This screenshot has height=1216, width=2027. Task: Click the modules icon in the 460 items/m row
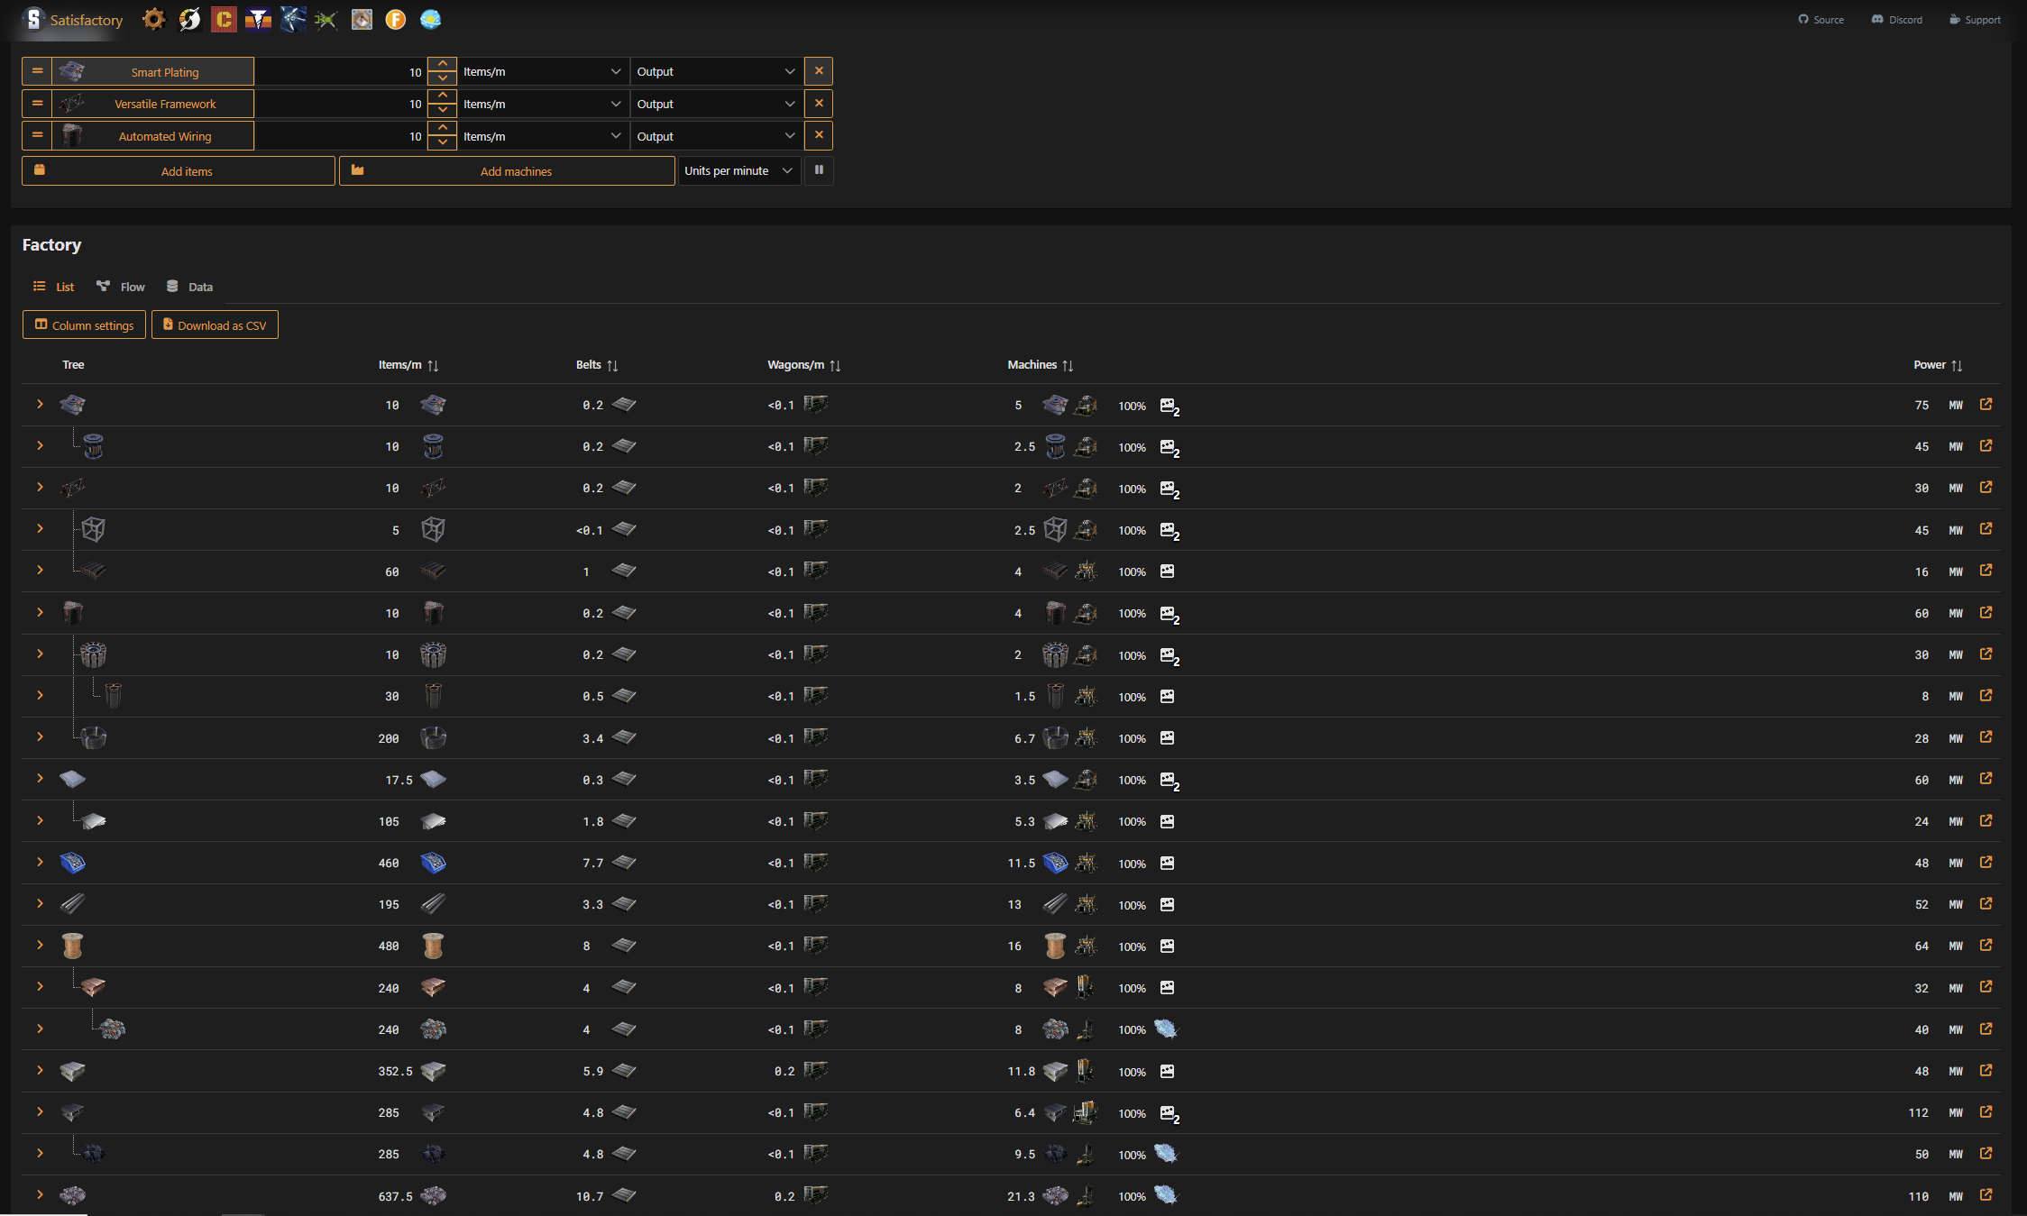[x=1167, y=864]
